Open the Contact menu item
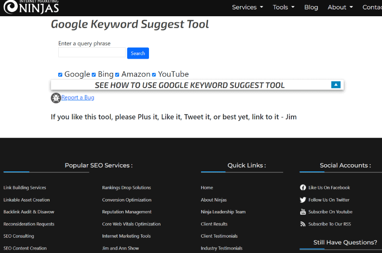The image size is (382, 253). 372,7
